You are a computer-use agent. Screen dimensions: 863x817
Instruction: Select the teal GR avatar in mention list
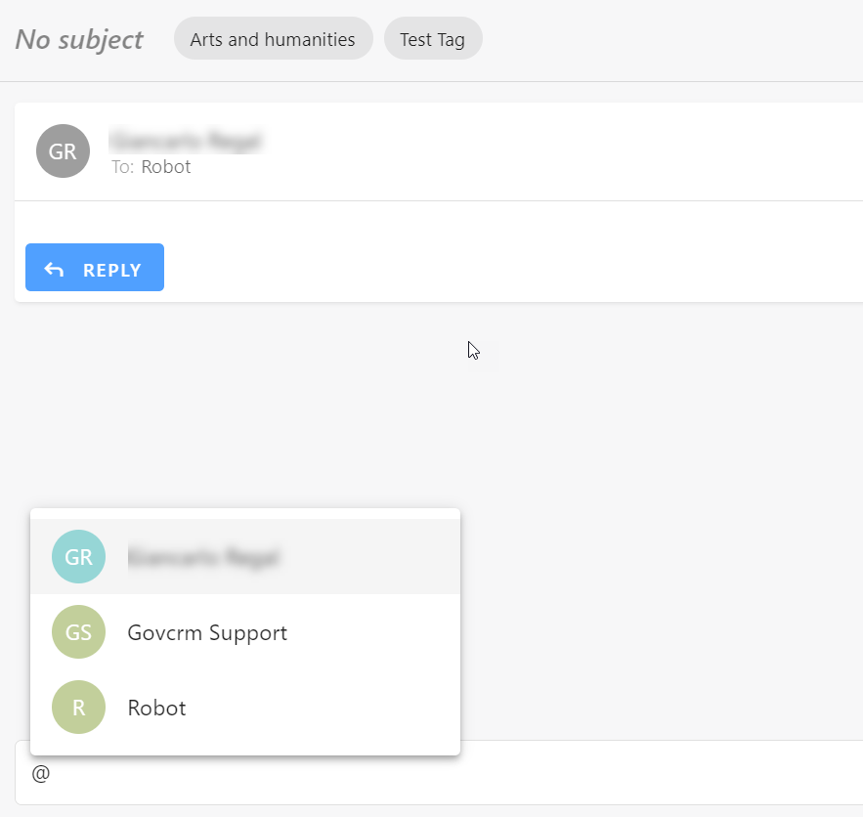coord(78,557)
